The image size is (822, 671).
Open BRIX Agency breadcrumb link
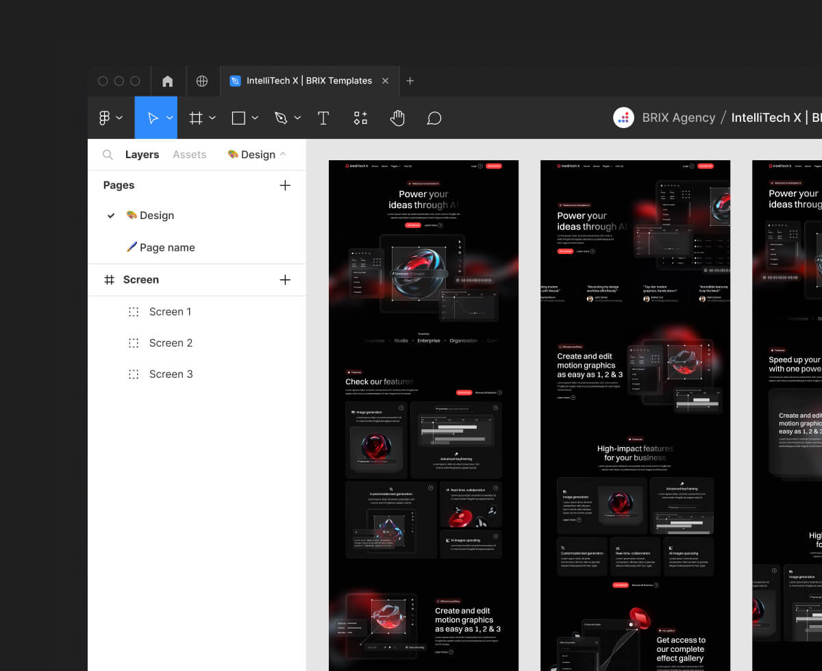point(679,118)
